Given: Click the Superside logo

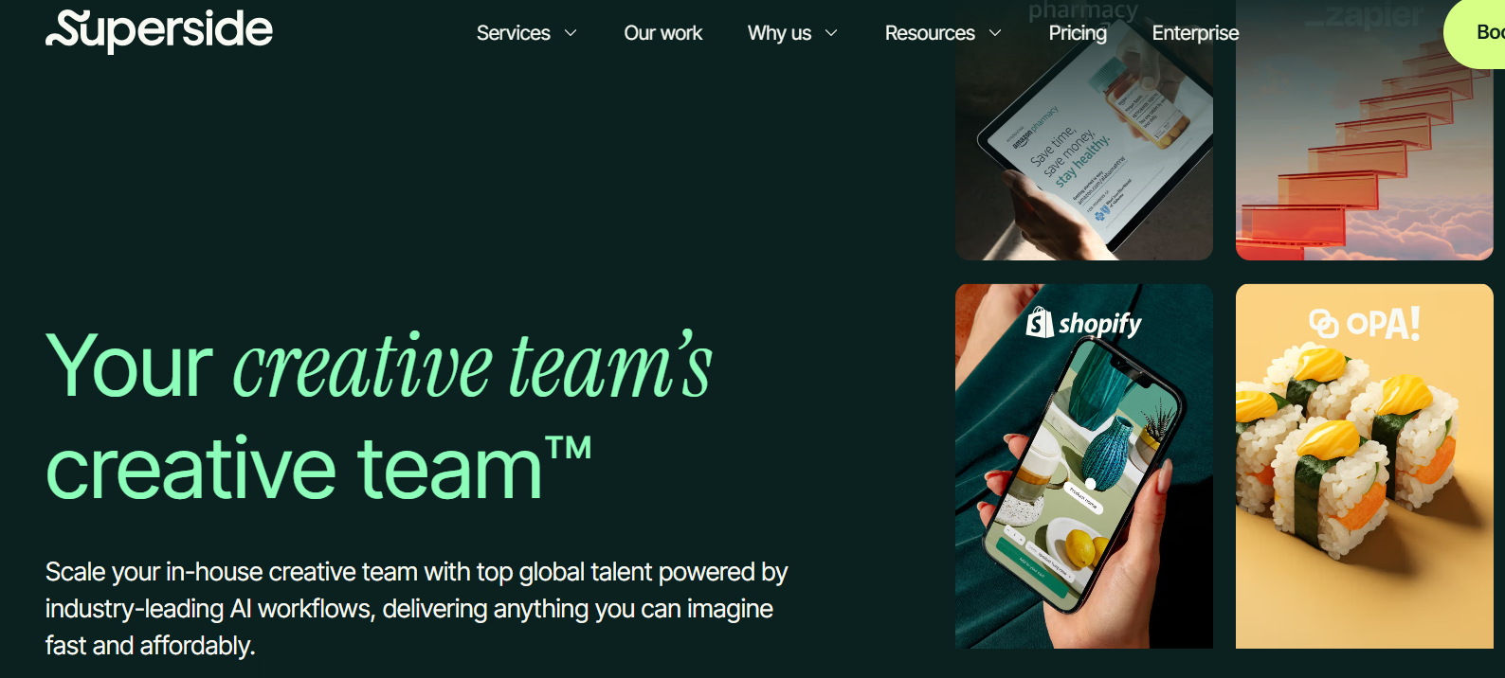Looking at the screenshot, I should 159,31.
